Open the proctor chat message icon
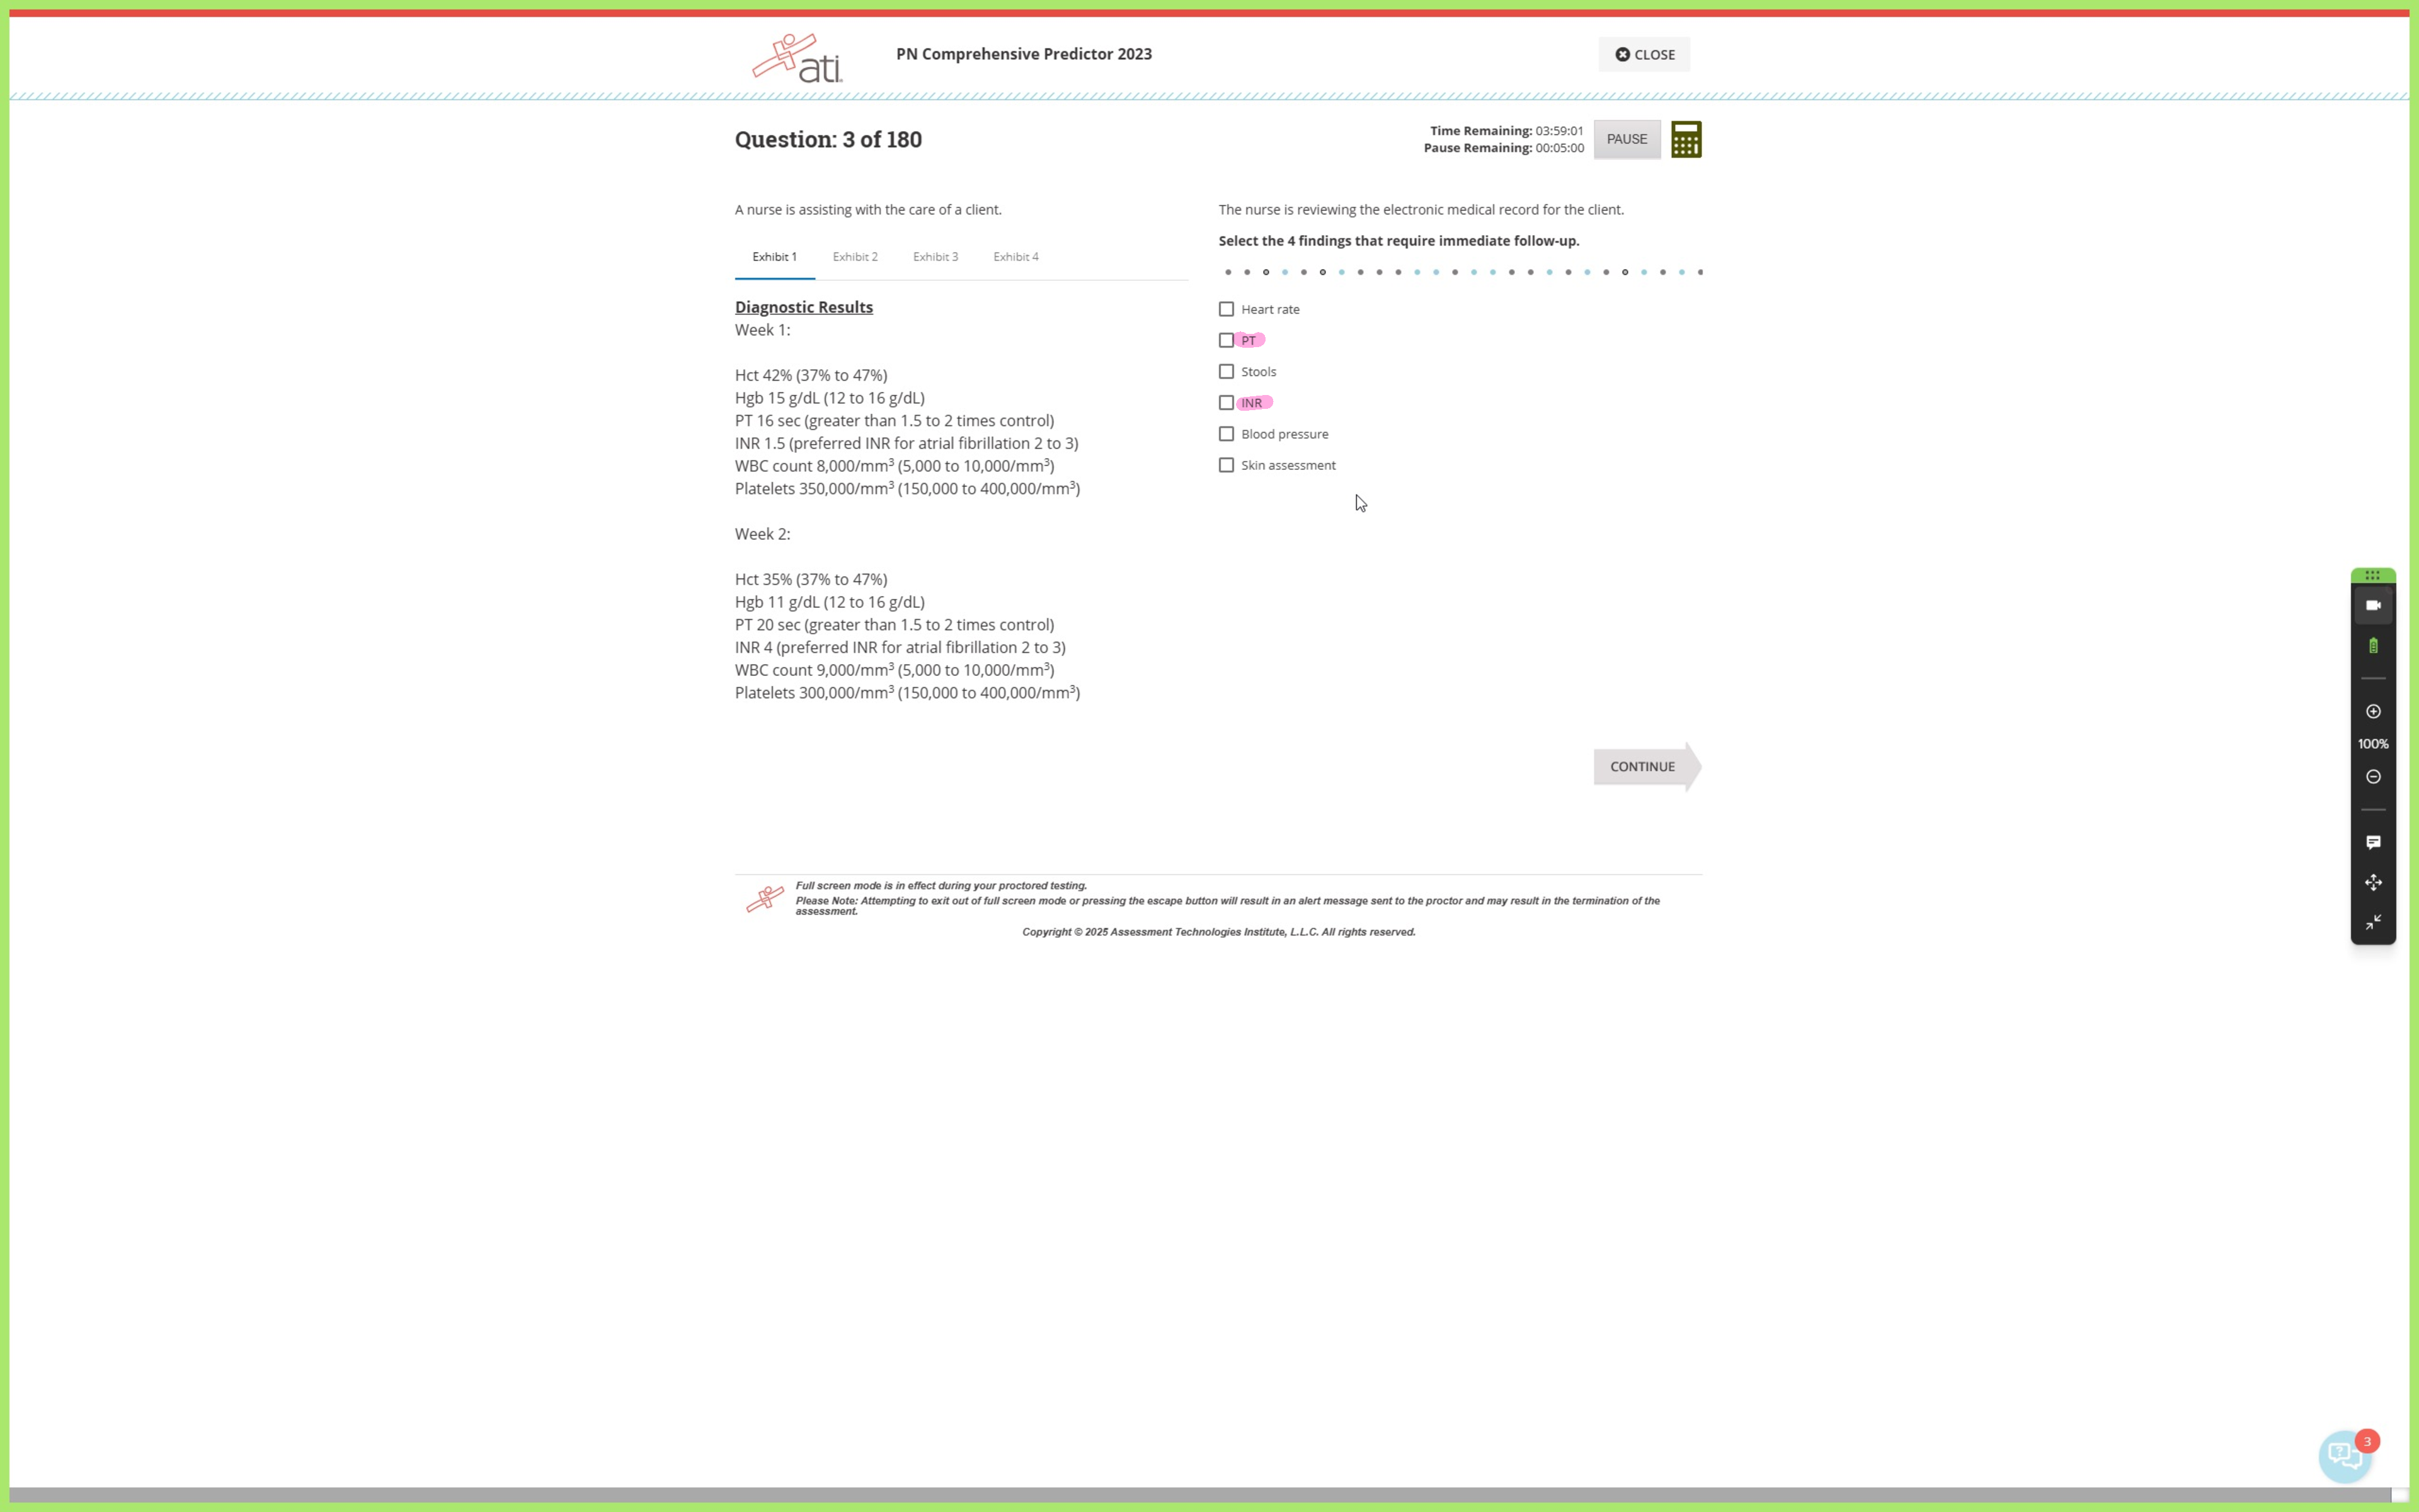This screenshot has width=2419, height=1512. (x=2373, y=842)
